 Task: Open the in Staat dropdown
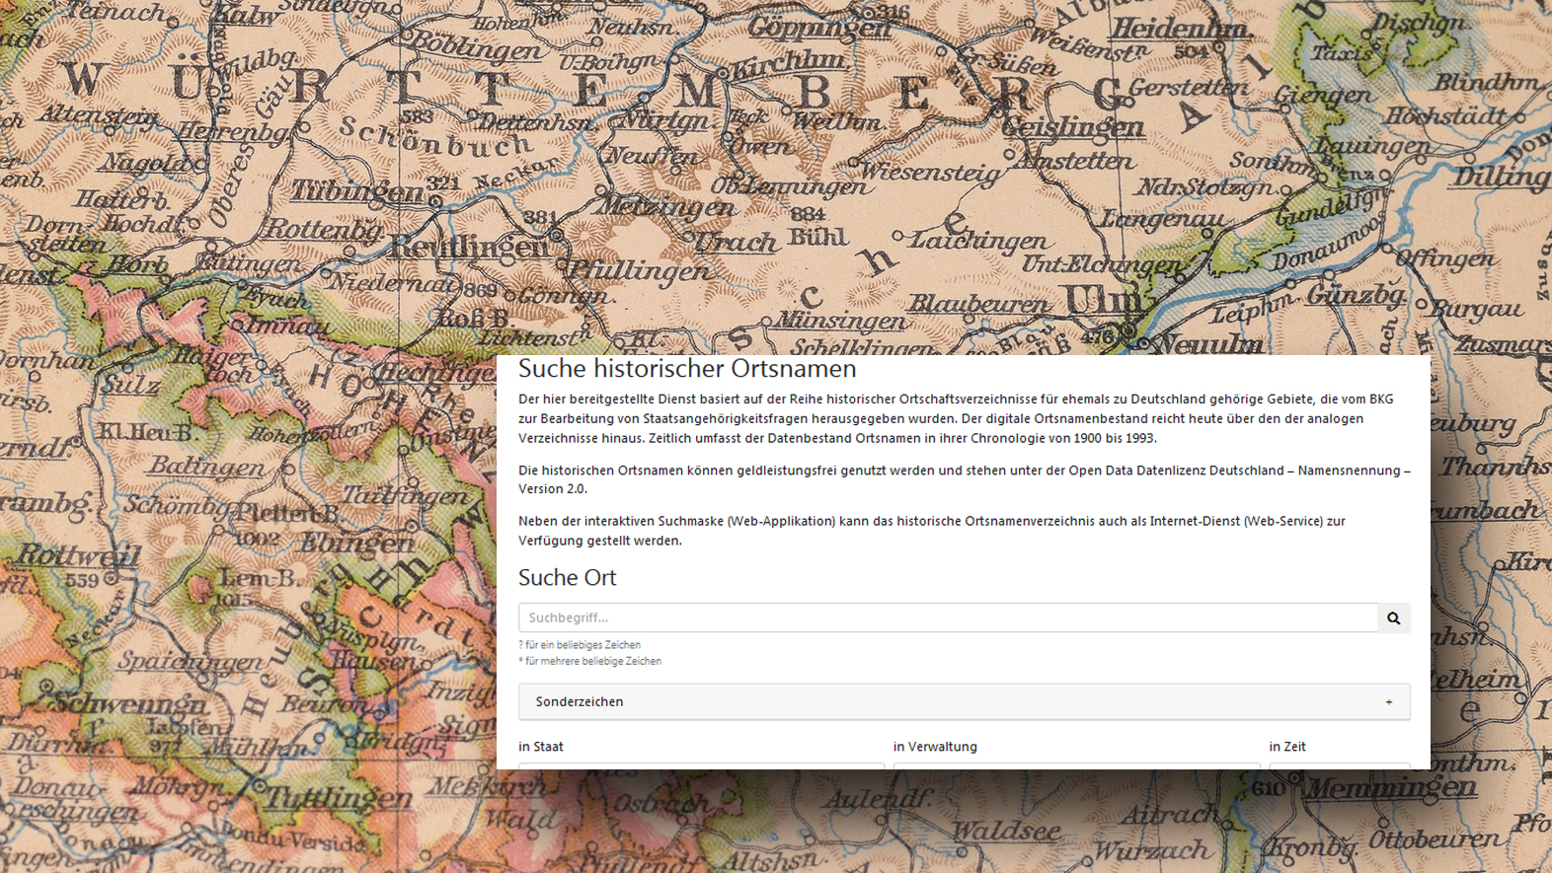point(701,765)
